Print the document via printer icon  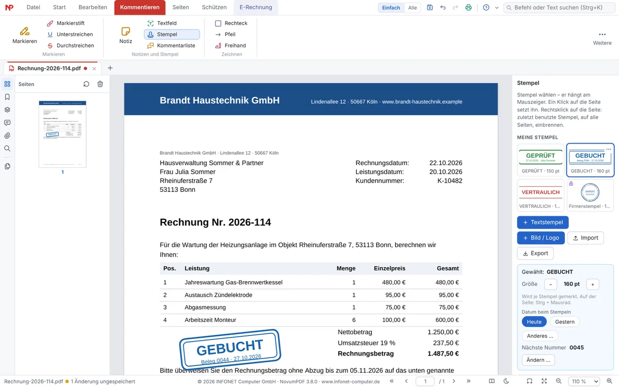468,8
